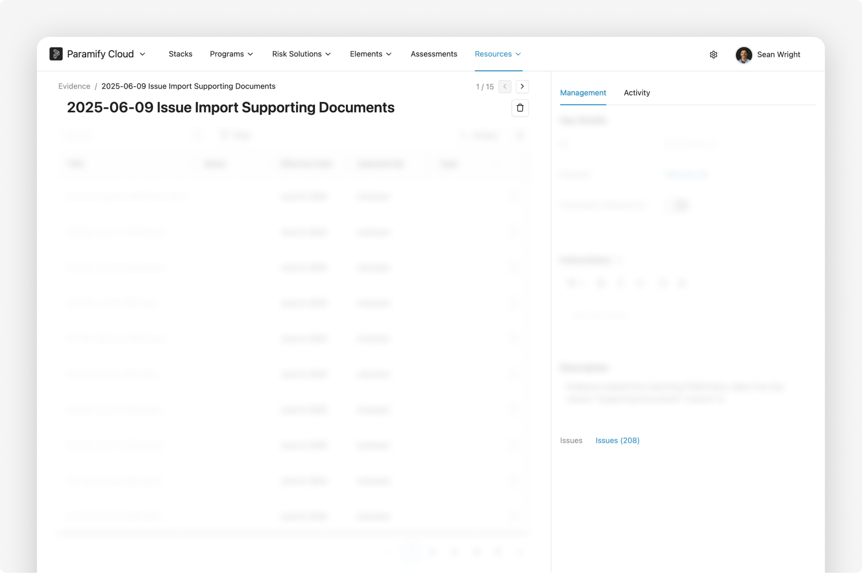The height and width of the screenshot is (573, 862).
Task: Expand the Resources menu
Action: [498, 54]
